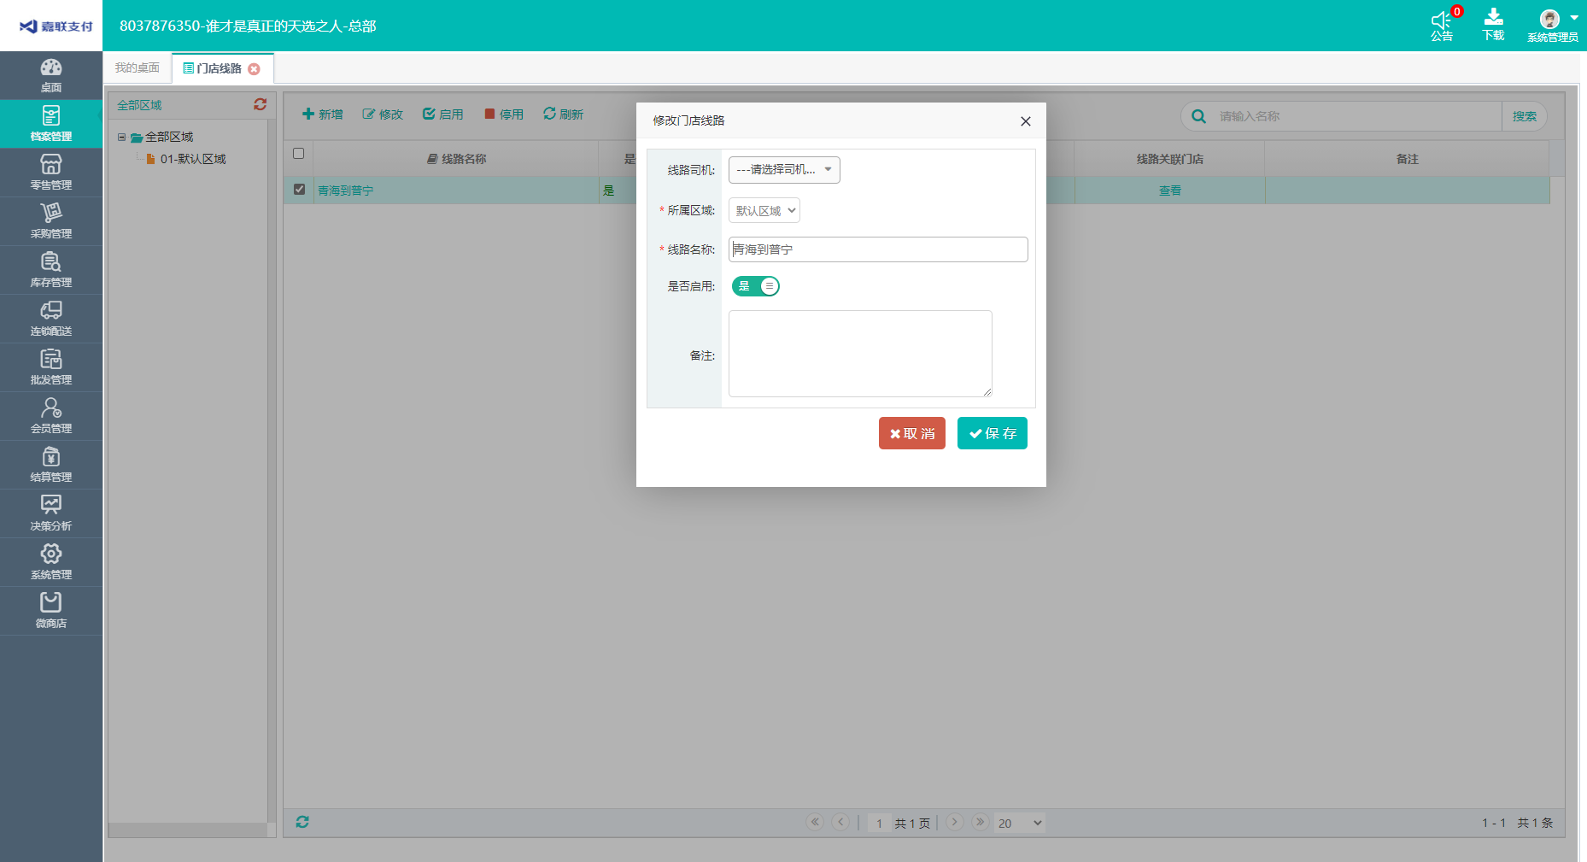Click the 启用 toolbar button
The image size is (1587, 862).
point(443,114)
